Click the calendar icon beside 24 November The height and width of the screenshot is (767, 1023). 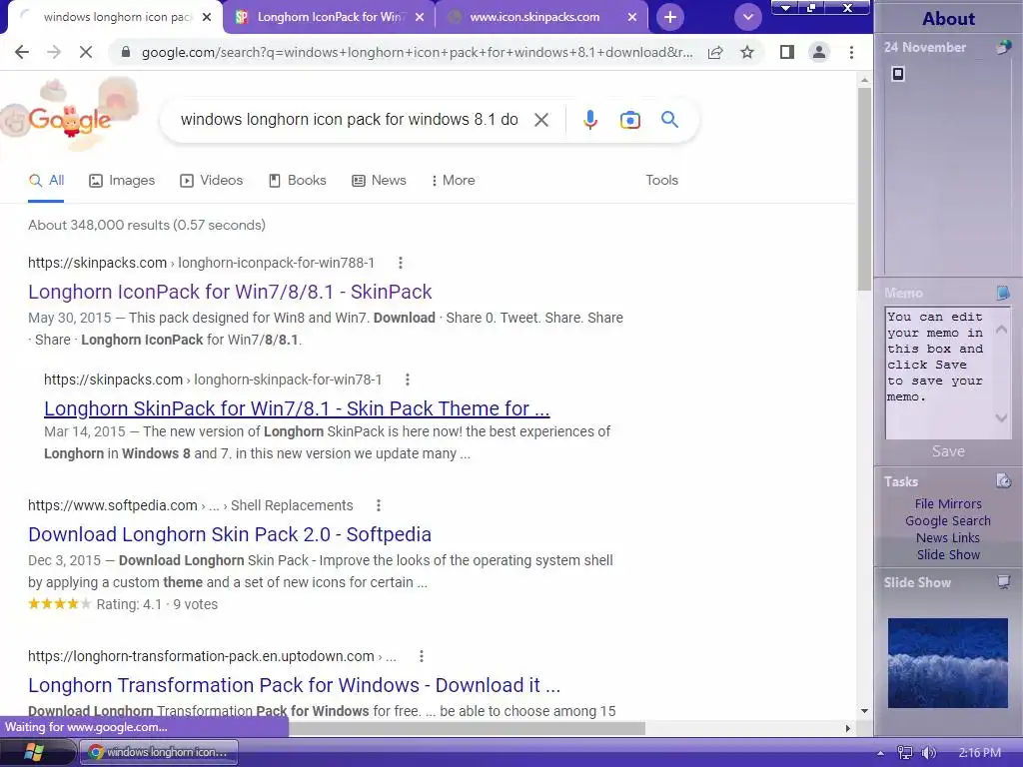tap(1003, 47)
